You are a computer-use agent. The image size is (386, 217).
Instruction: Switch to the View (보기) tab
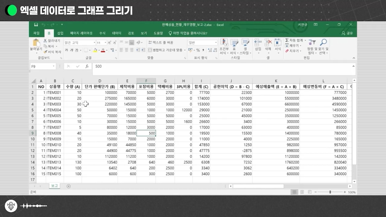144,33
